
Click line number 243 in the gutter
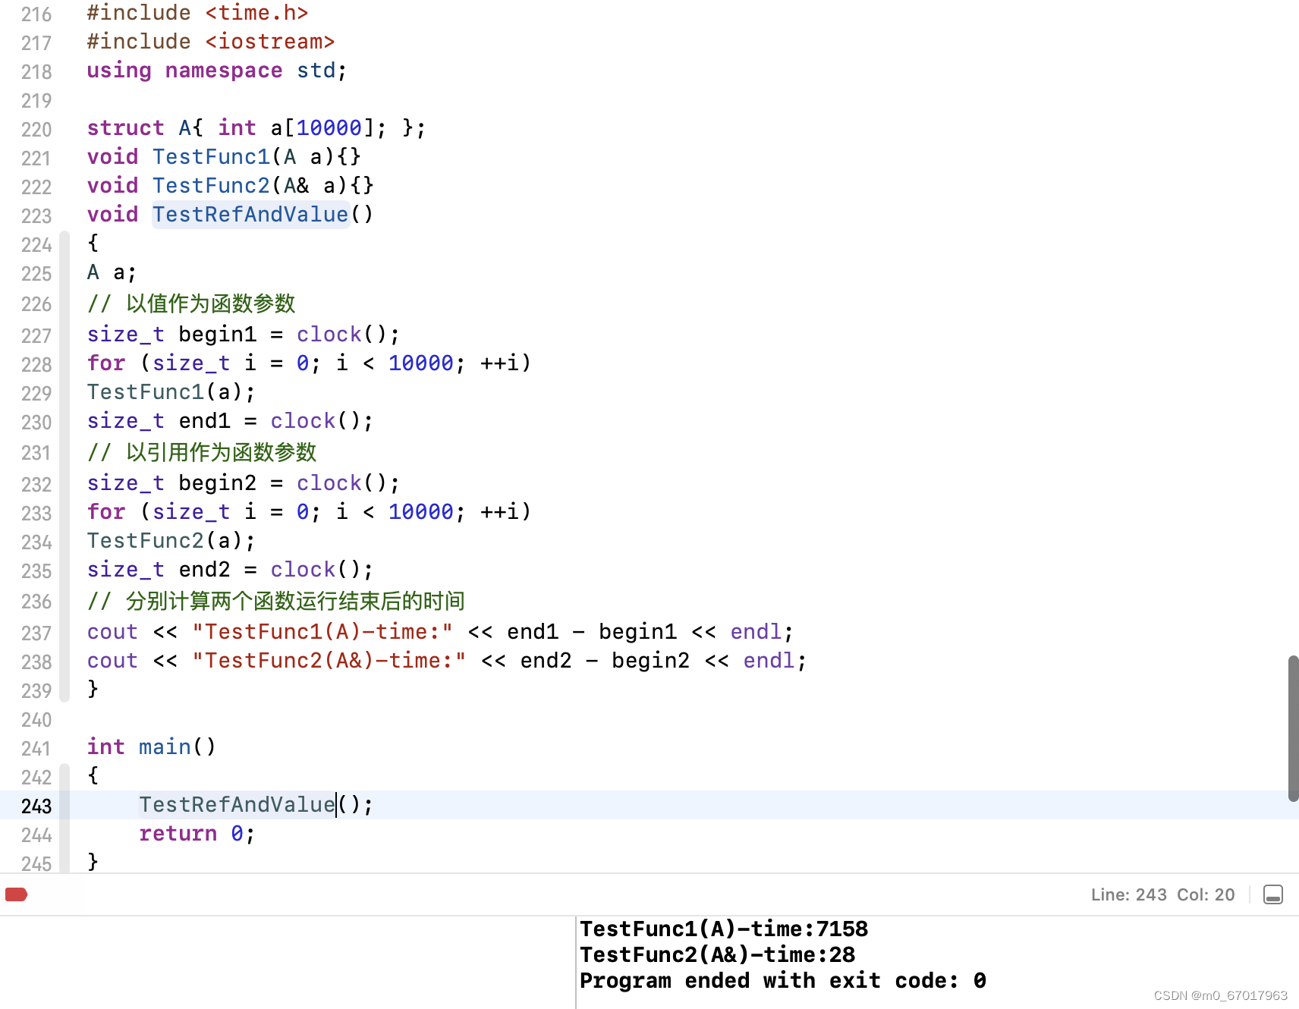coord(36,806)
